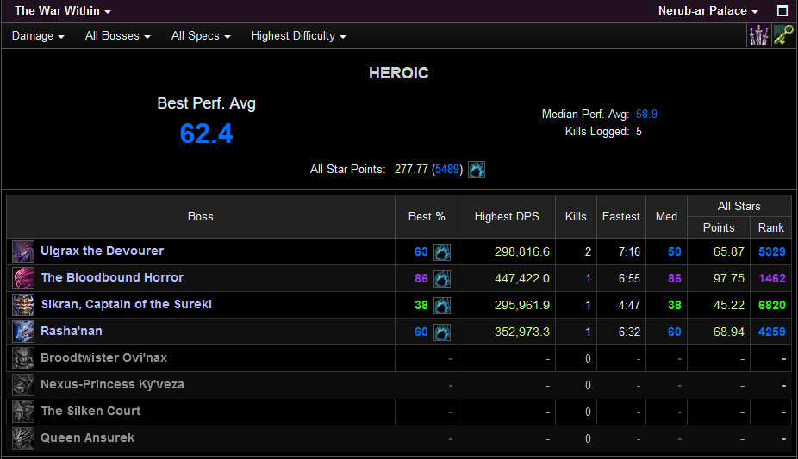Click the HEROIC difficulty heading
The image size is (798, 459).
pyautogui.click(x=398, y=73)
